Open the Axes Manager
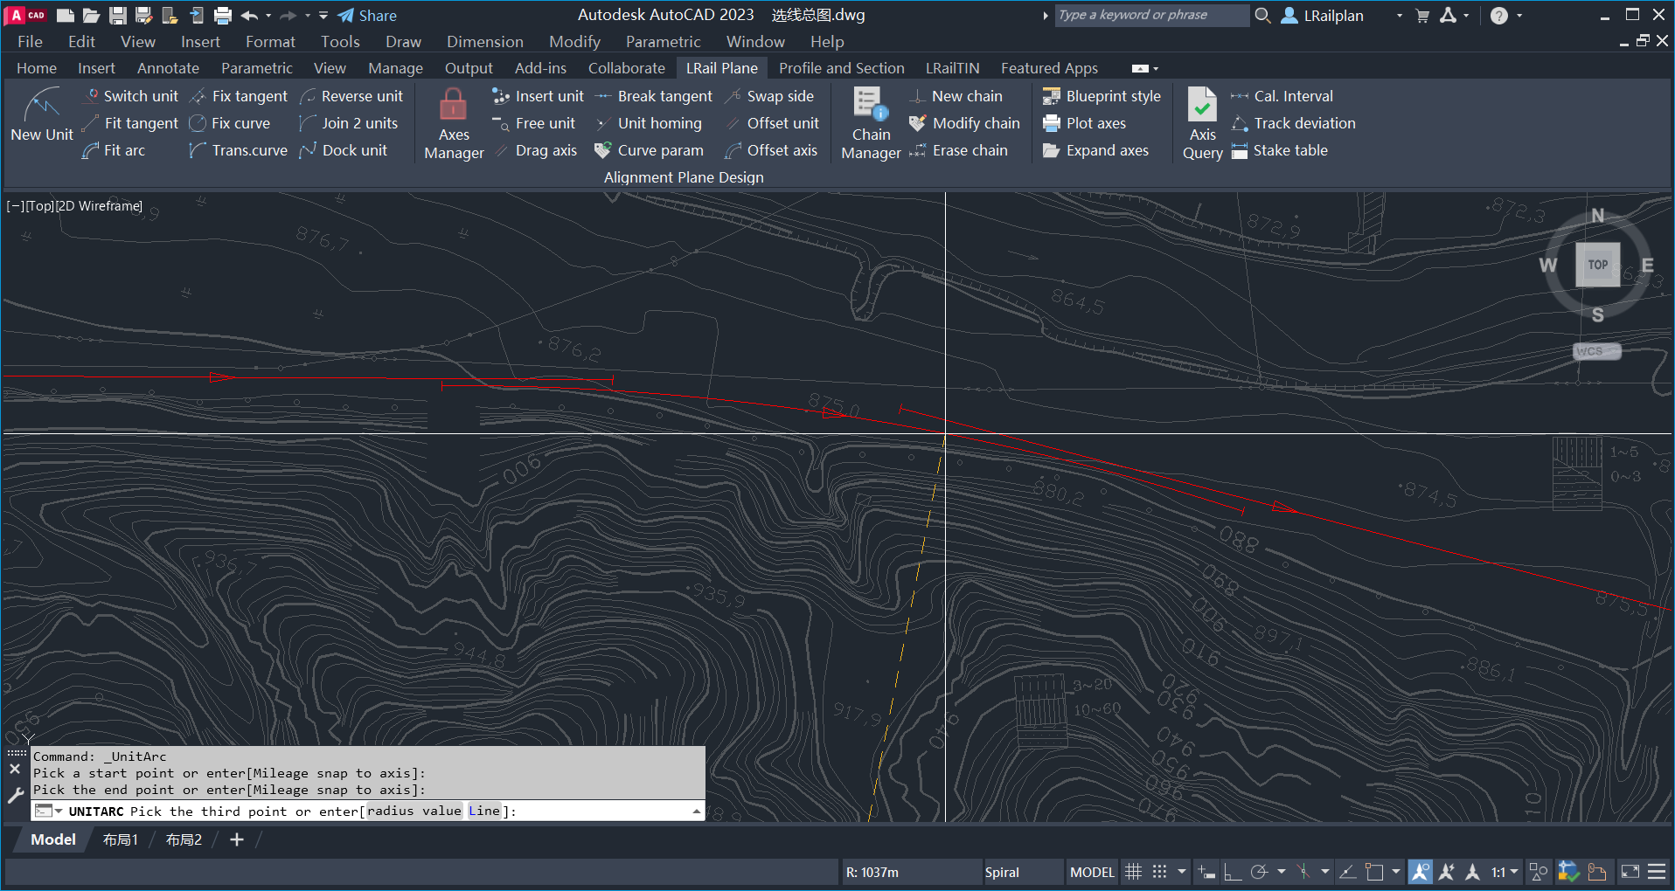The width and height of the screenshot is (1675, 891). point(454,124)
